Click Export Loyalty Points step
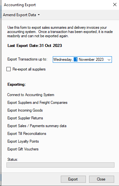Viewport: 119px width, 186px height. (x=23, y=141)
